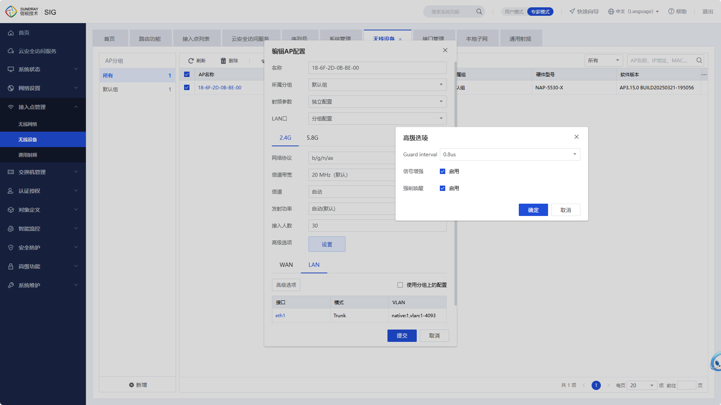Open the Guard interval dropdown
This screenshot has height=405, width=721.
click(510, 154)
